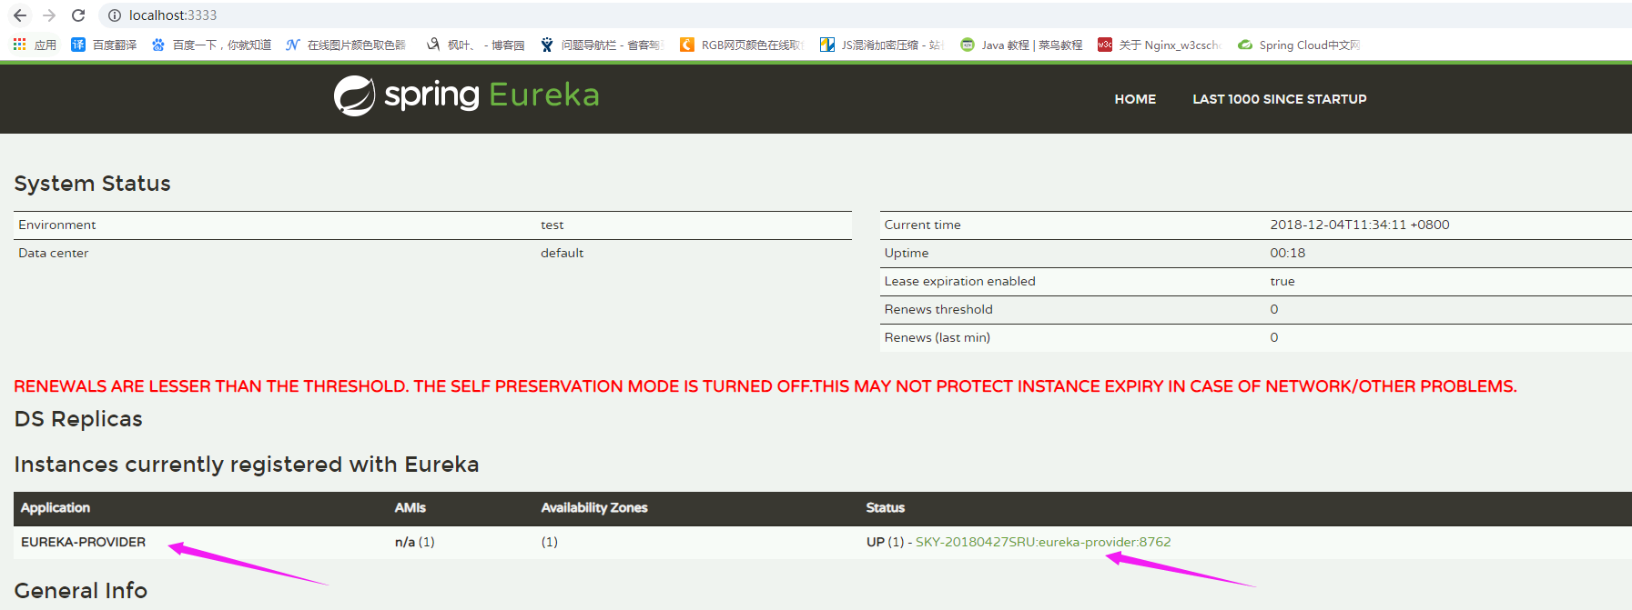This screenshot has height=610, width=1632.
Task: Open the 关于 Nginx_w3cschool bookmark
Action: [1159, 45]
